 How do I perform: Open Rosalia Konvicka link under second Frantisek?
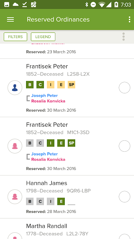coord(48,159)
